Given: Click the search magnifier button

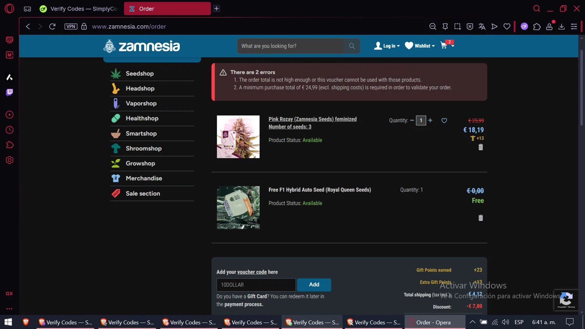Looking at the screenshot, I should [352, 46].
